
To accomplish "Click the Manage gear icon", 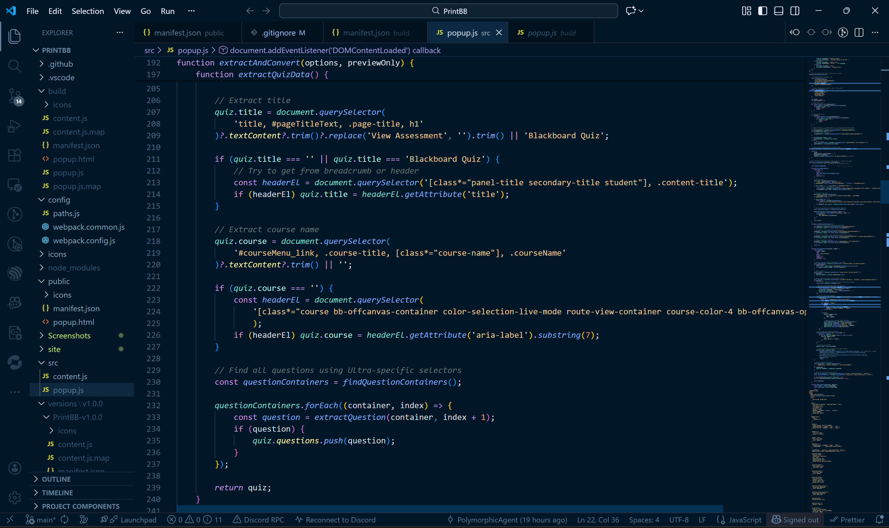I will coord(14,497).
